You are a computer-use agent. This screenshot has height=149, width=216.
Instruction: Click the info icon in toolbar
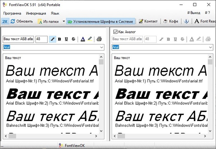[x=186, y=21]
